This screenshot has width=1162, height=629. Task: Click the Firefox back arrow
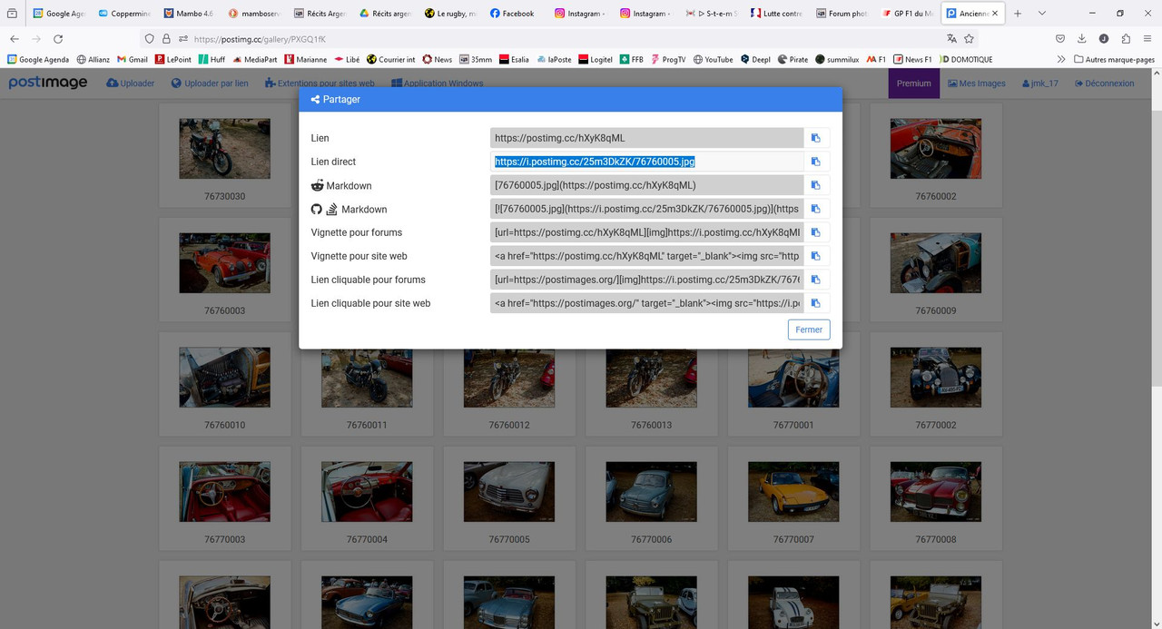[x=15, y=39]
